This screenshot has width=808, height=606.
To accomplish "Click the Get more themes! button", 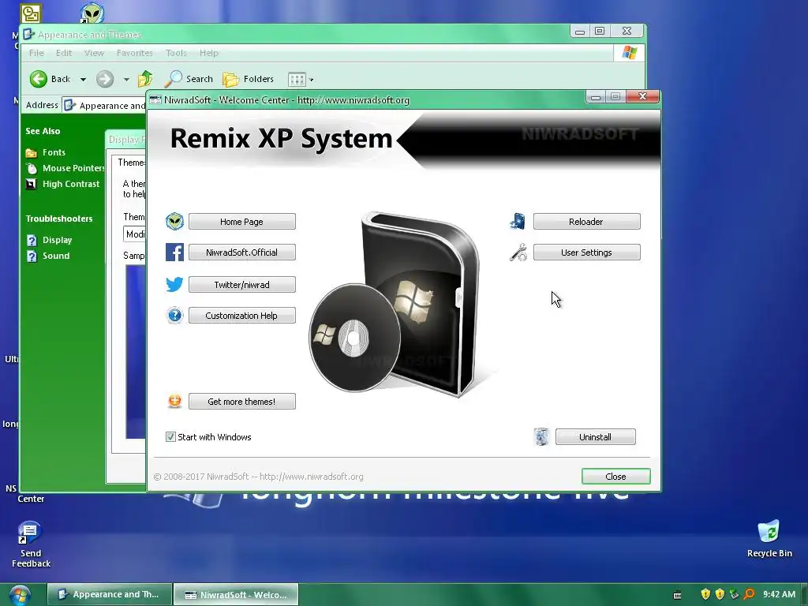I will pos(241,402).
